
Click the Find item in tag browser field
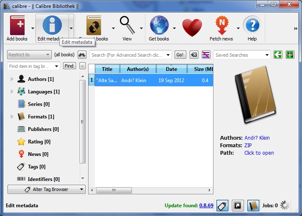coord(31,66)
